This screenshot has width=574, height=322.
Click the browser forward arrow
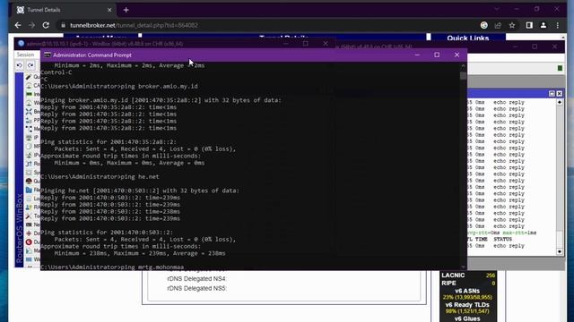(32, 25)
